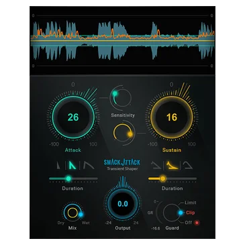Select the rounded sustain shape icon
The width and height of the screenshot is (245, 245).
tap(188, 166)
